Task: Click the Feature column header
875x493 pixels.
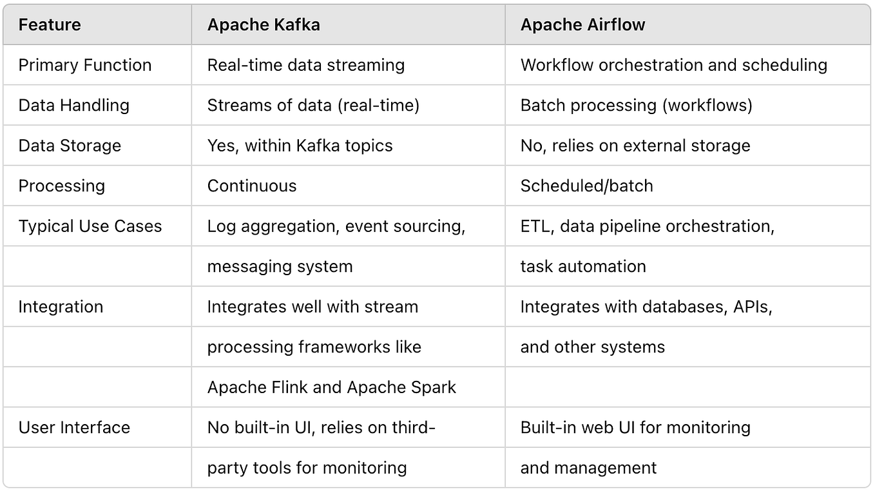Action: point(50,24)
